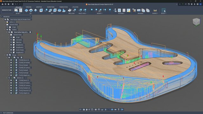
Task: Select the 2D Pocket toolbar icon
Action: pos(31,10)
